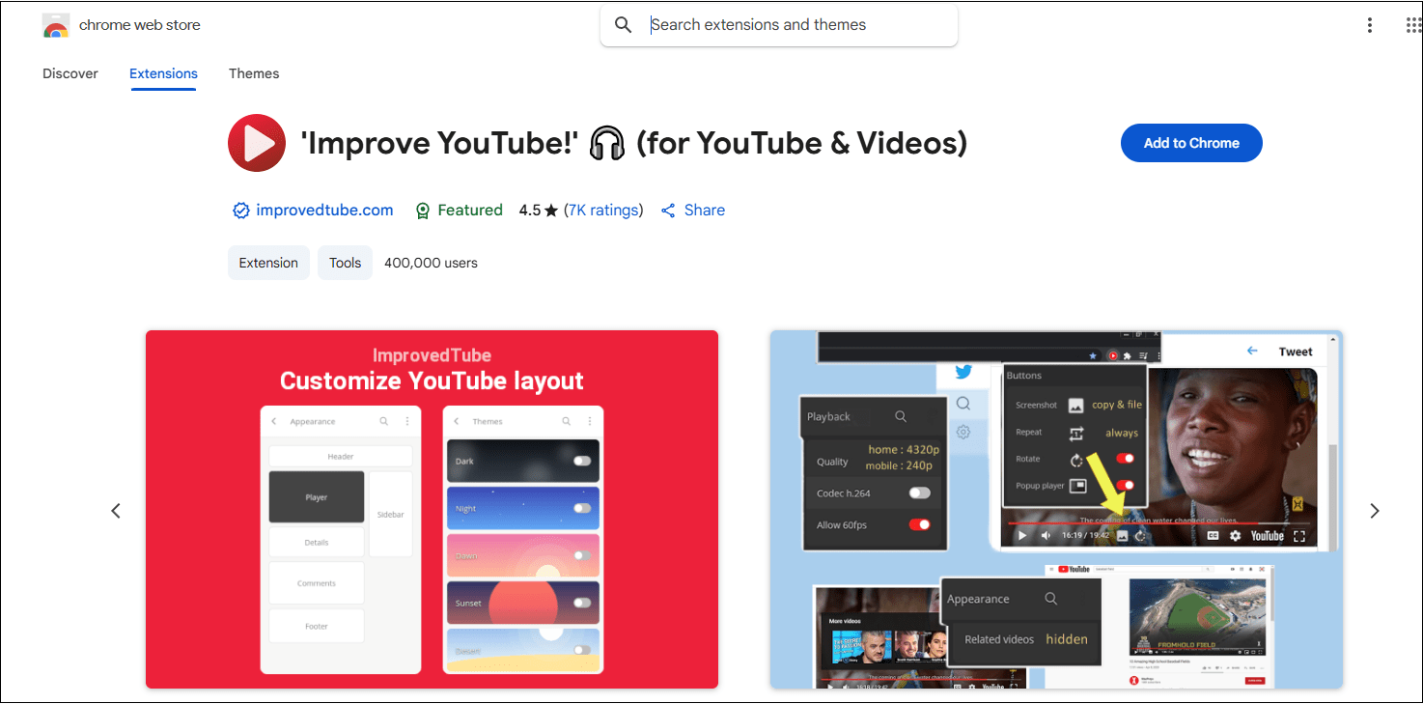Open the 'Customize YouTube layout' screenshot

pos(432,510)
